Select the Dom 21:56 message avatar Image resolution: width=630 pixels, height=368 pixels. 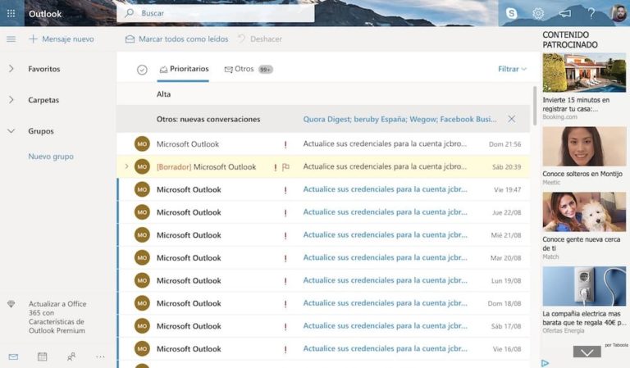click(x=142, y=144)
